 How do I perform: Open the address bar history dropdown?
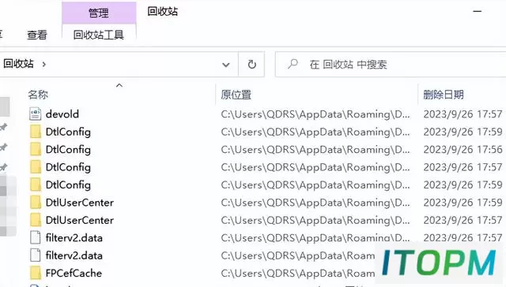[226, 65]
